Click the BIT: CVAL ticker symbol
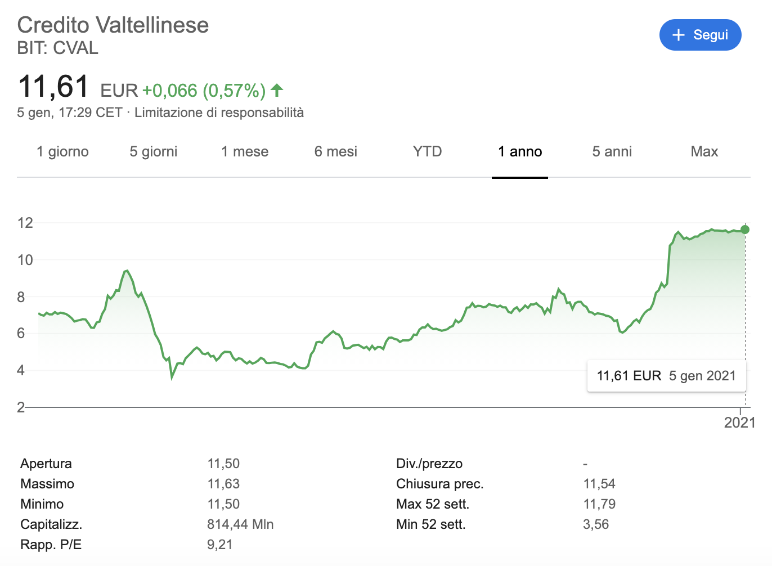The width and height of the screenshot is (772, 566). (x=58, y=48)
